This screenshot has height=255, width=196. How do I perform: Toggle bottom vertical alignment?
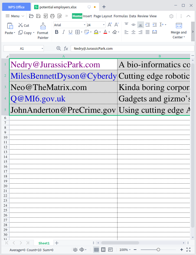[x=141, y=25]
